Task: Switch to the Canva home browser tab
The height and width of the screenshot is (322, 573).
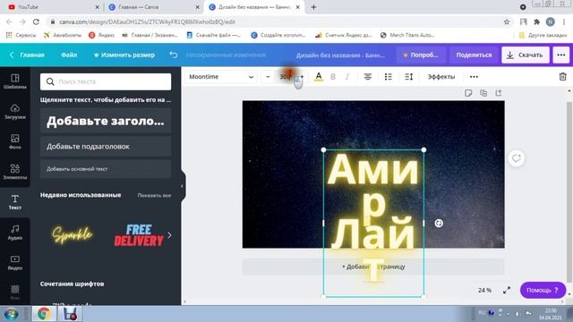Action: pyautogui.click(x=153, y=7)
